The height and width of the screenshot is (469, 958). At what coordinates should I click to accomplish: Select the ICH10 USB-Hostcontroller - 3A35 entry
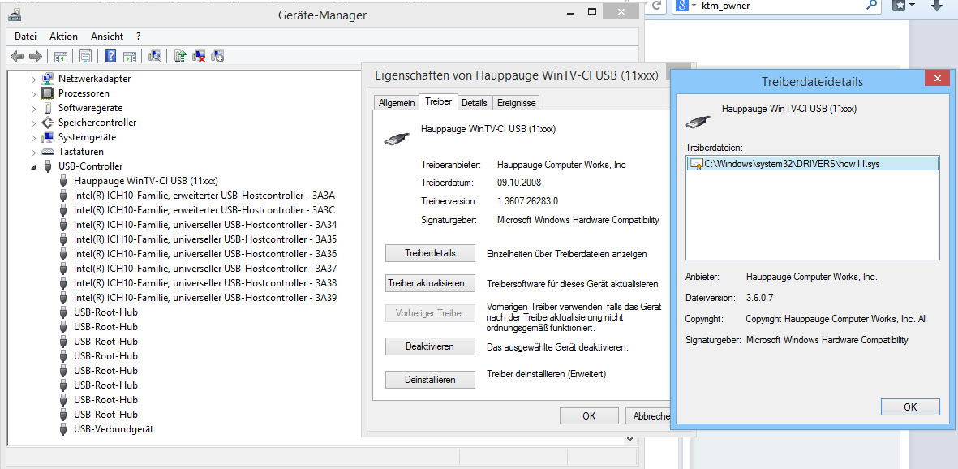click(x=205, y=239)
